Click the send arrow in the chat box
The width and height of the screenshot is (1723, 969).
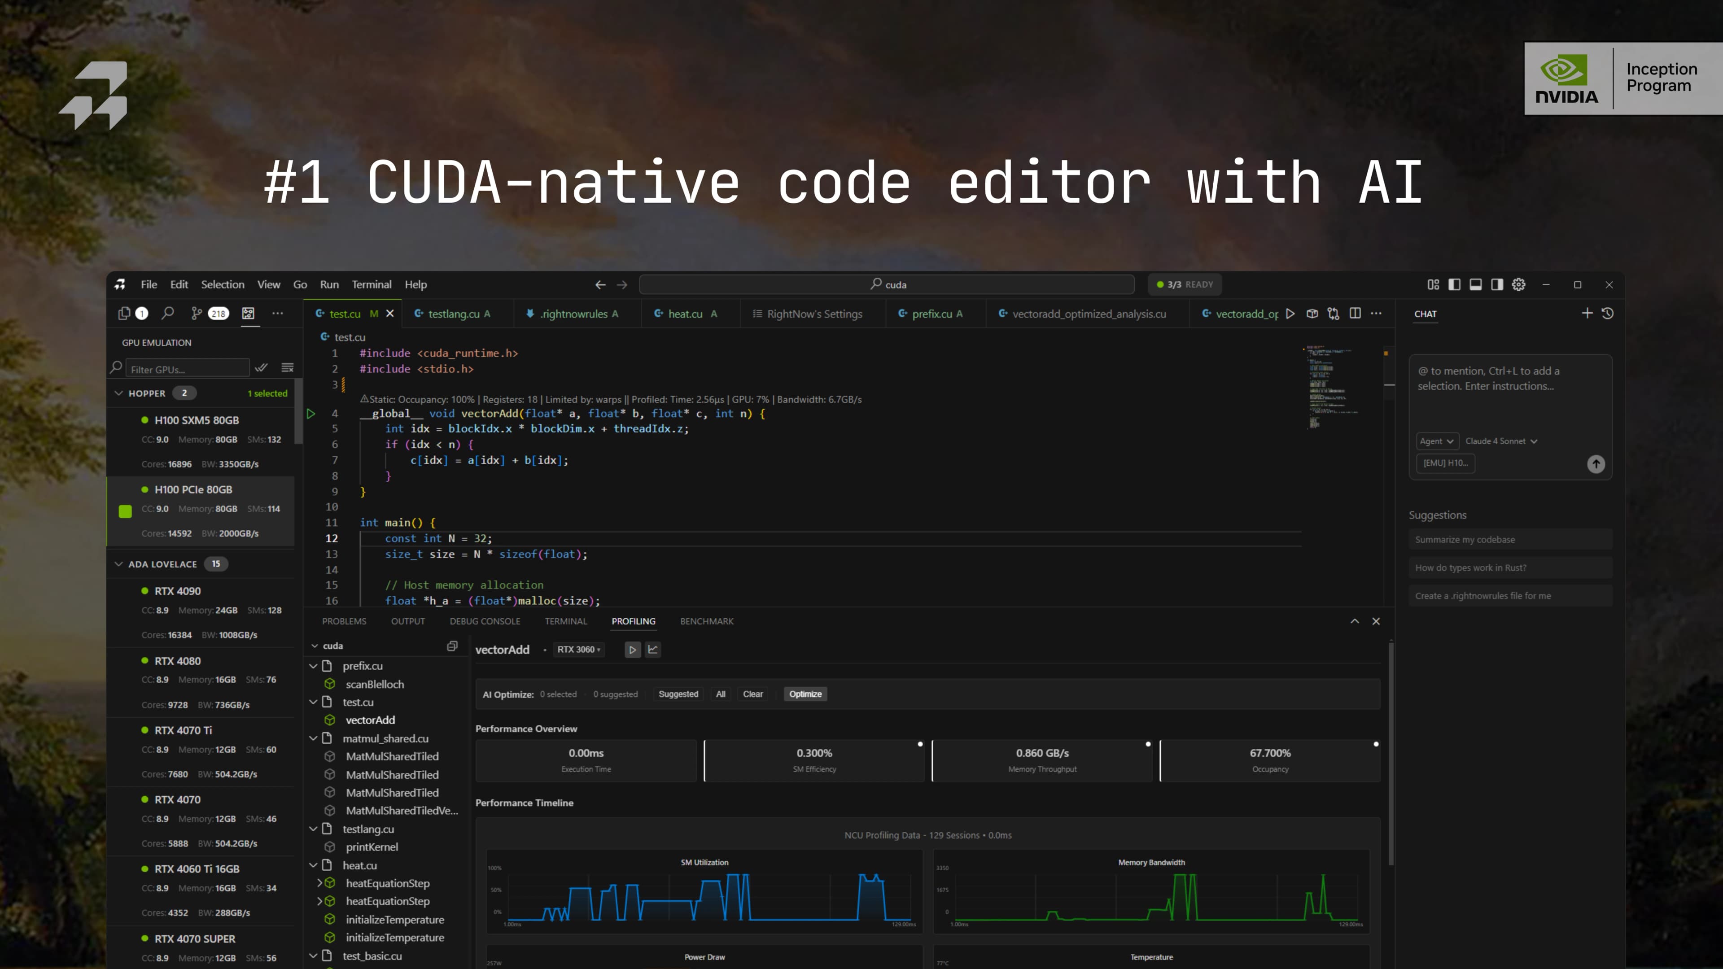click(x=1596, y=463)
